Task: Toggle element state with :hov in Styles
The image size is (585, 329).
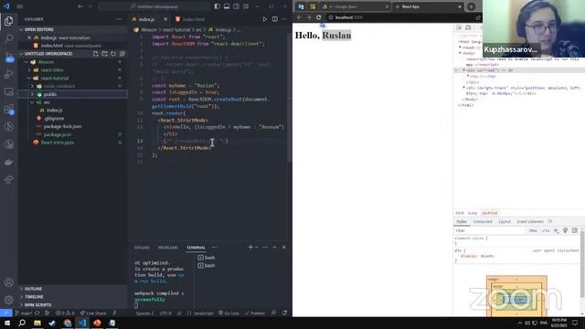Action: (x=533, y=230)
